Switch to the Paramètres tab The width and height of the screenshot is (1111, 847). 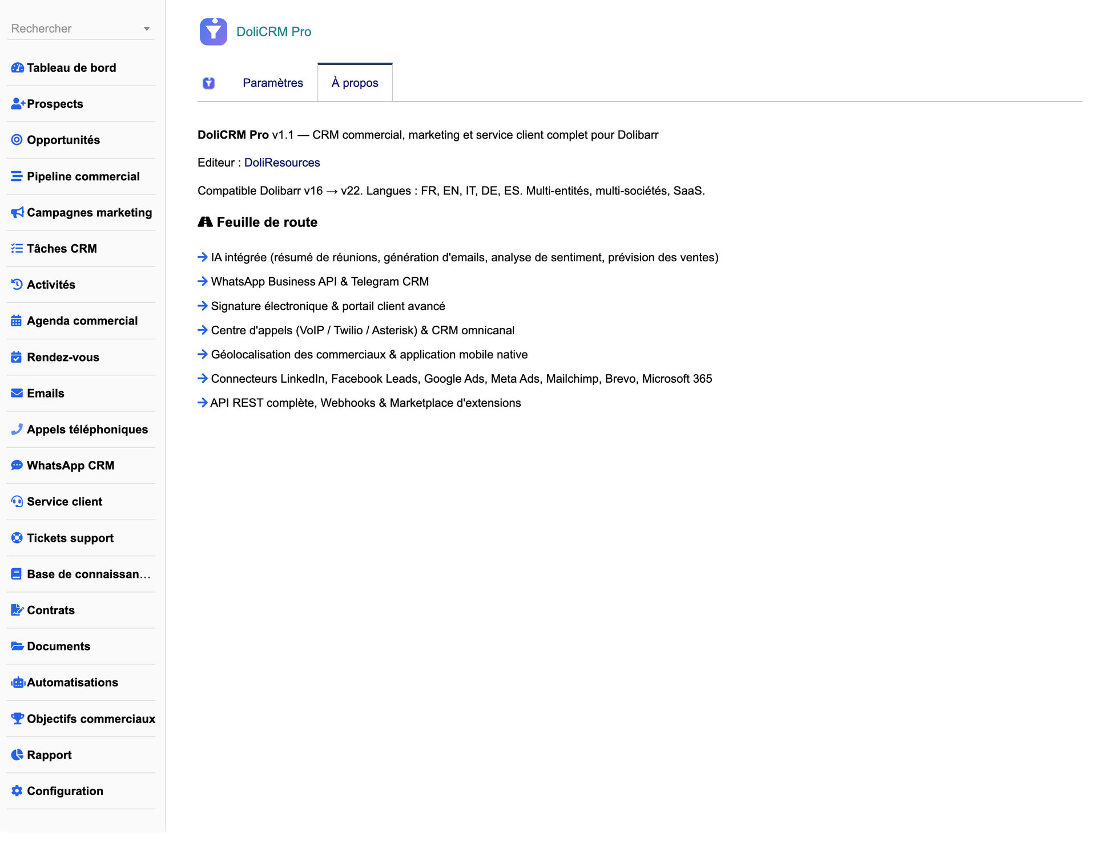click(273, 83)
